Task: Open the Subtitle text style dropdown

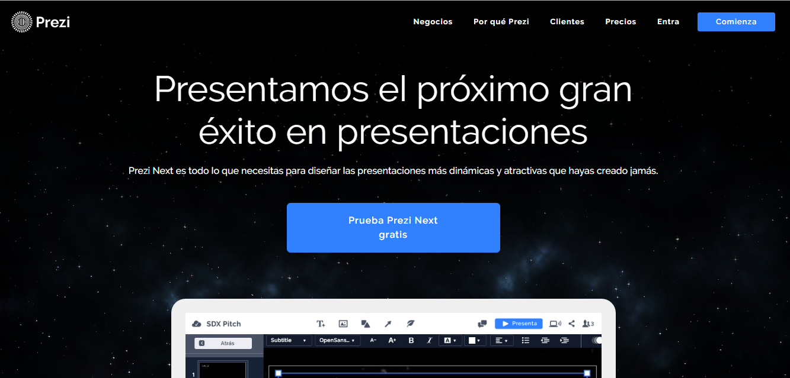Action: 289,341
